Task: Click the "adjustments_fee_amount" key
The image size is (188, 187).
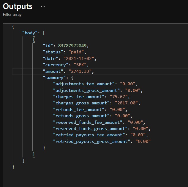Action: point(84,84)
